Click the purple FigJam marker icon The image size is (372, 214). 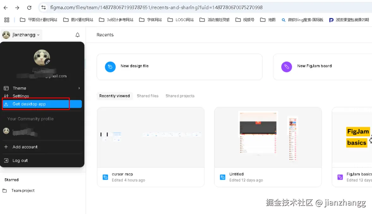coord(287,67)
